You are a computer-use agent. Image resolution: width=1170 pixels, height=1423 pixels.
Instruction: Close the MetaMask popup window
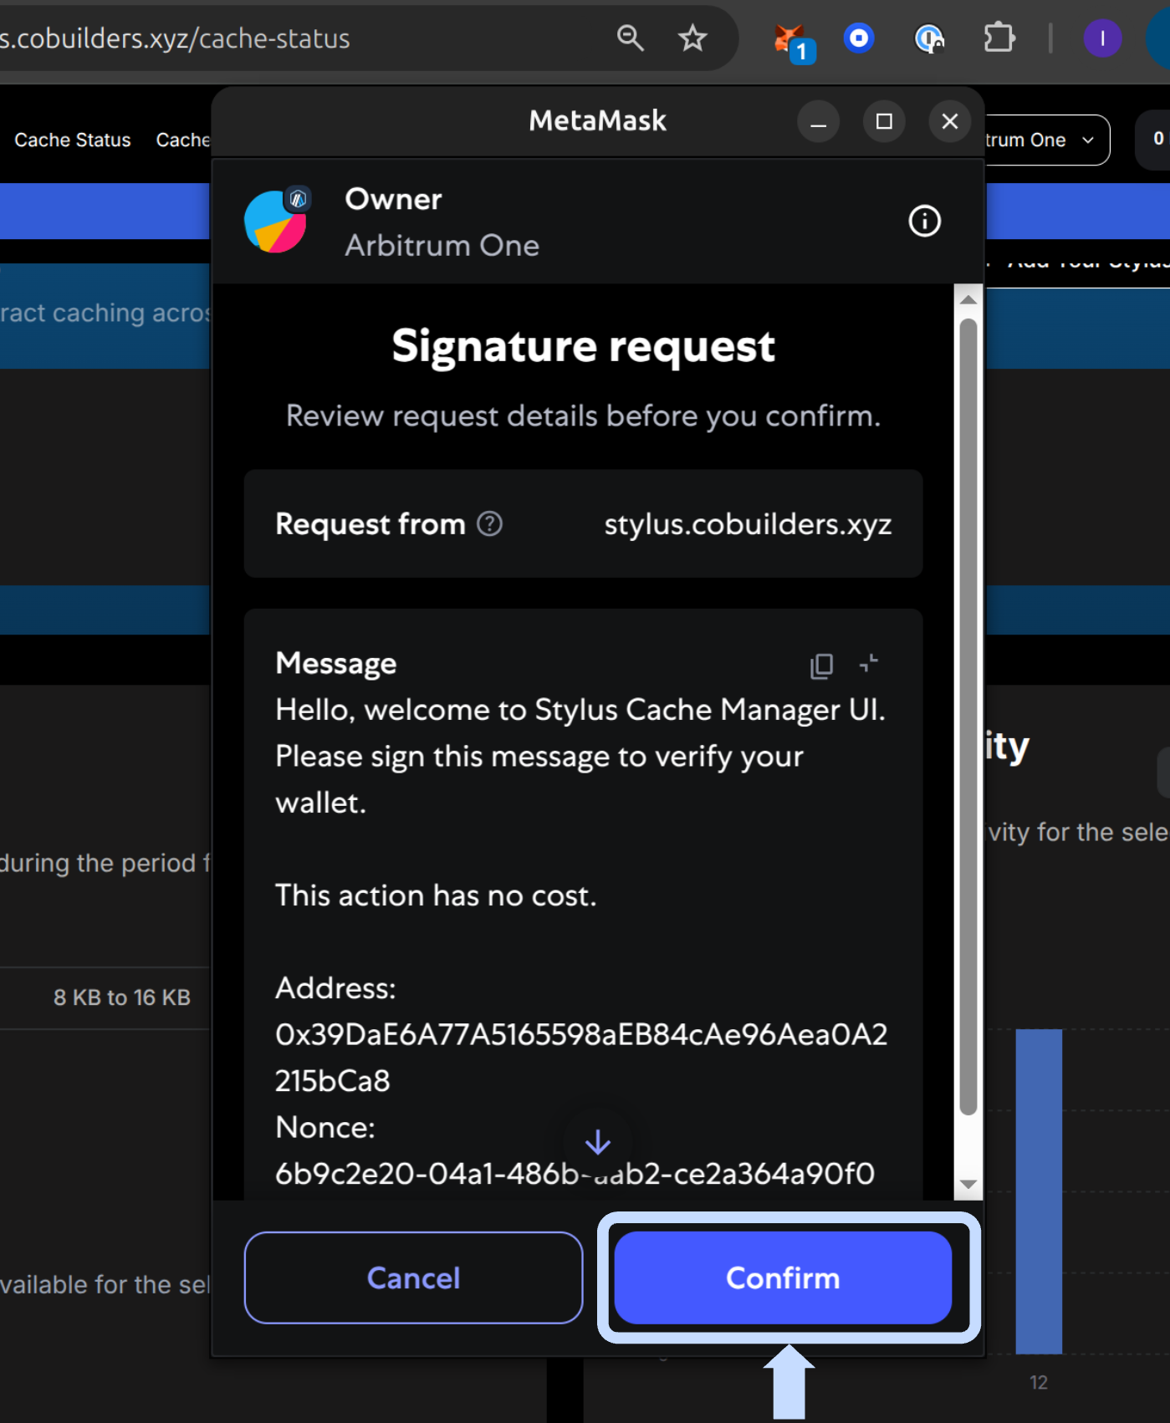(949, 122)
